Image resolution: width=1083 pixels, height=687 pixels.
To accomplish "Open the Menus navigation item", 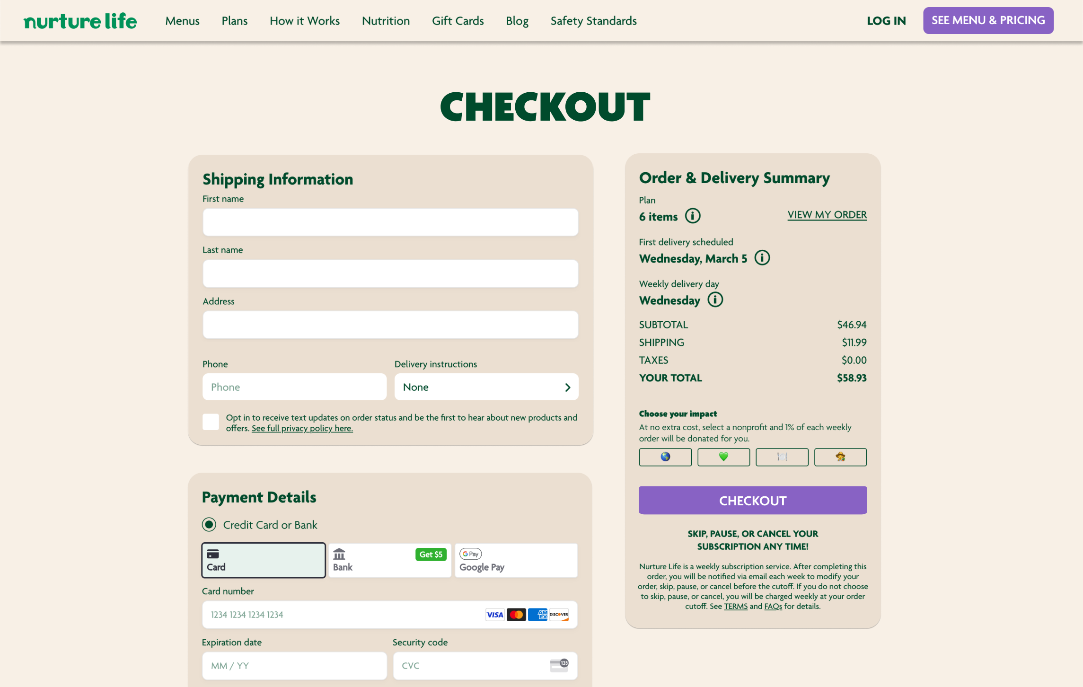I will [x=182, y=21].
